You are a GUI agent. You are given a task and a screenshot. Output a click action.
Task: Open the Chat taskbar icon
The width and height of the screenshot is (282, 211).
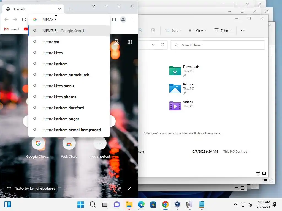pos(117,204)
